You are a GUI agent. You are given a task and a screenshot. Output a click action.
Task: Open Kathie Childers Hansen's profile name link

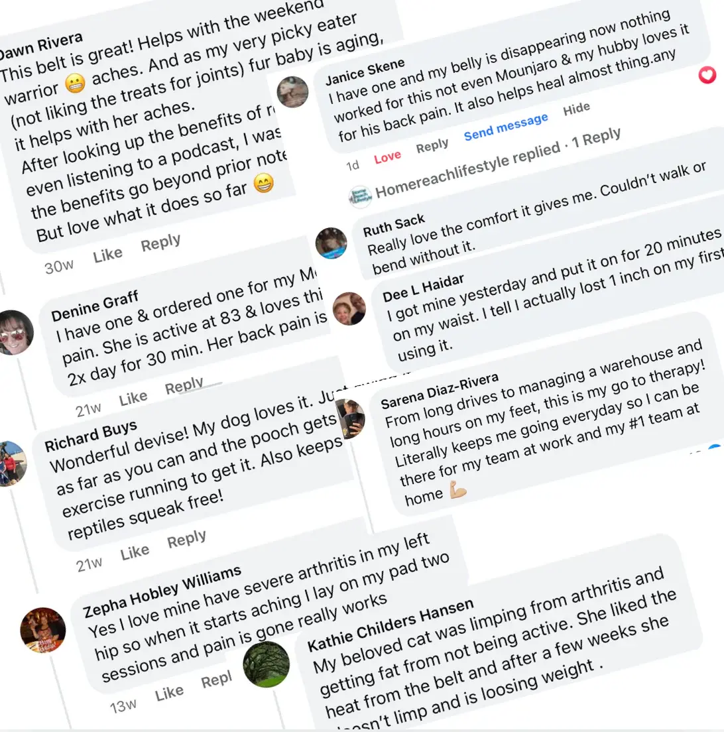pyautogui.click(x=391, y=625)
